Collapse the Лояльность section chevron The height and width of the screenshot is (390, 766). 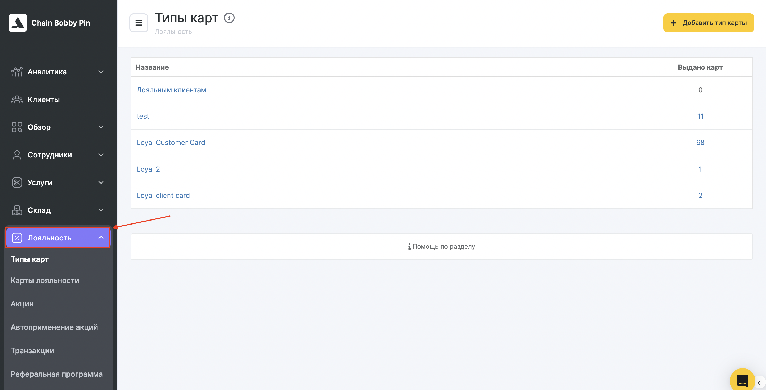point(101,237)
